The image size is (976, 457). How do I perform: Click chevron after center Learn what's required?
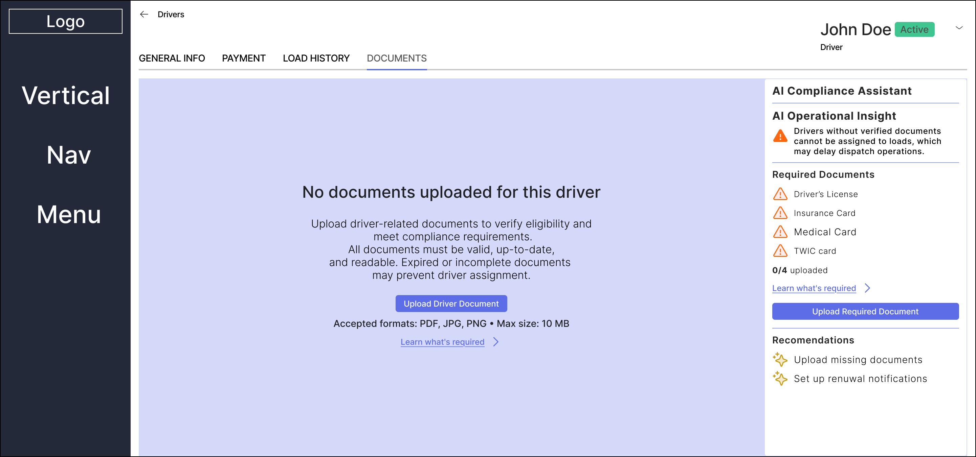click(496, 342)
